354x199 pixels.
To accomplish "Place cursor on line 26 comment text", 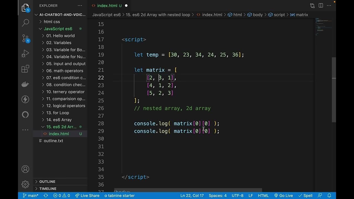I will (x=172, y=108).
